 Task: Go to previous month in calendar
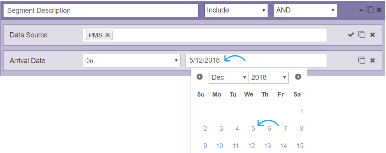[x=200, y=77]
